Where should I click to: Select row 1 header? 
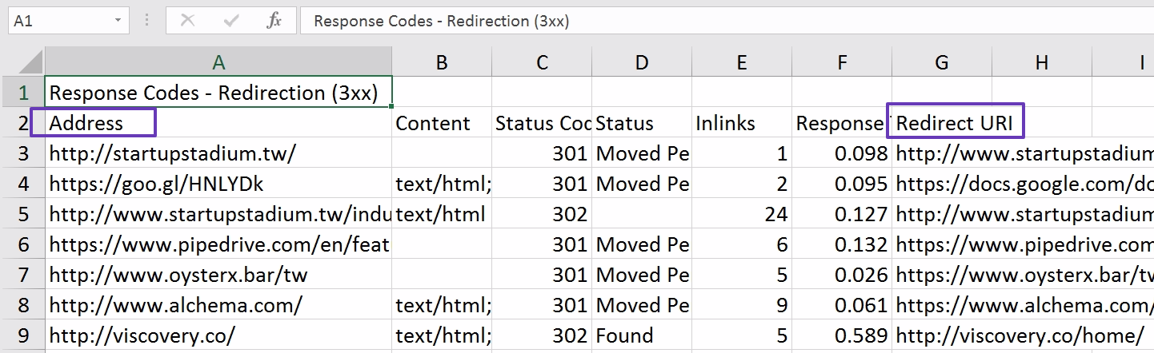click(22, 92)
